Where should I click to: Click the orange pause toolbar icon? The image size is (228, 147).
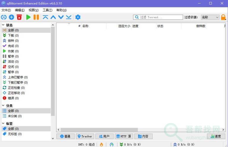pyautogui.click(x=36, y=17)
